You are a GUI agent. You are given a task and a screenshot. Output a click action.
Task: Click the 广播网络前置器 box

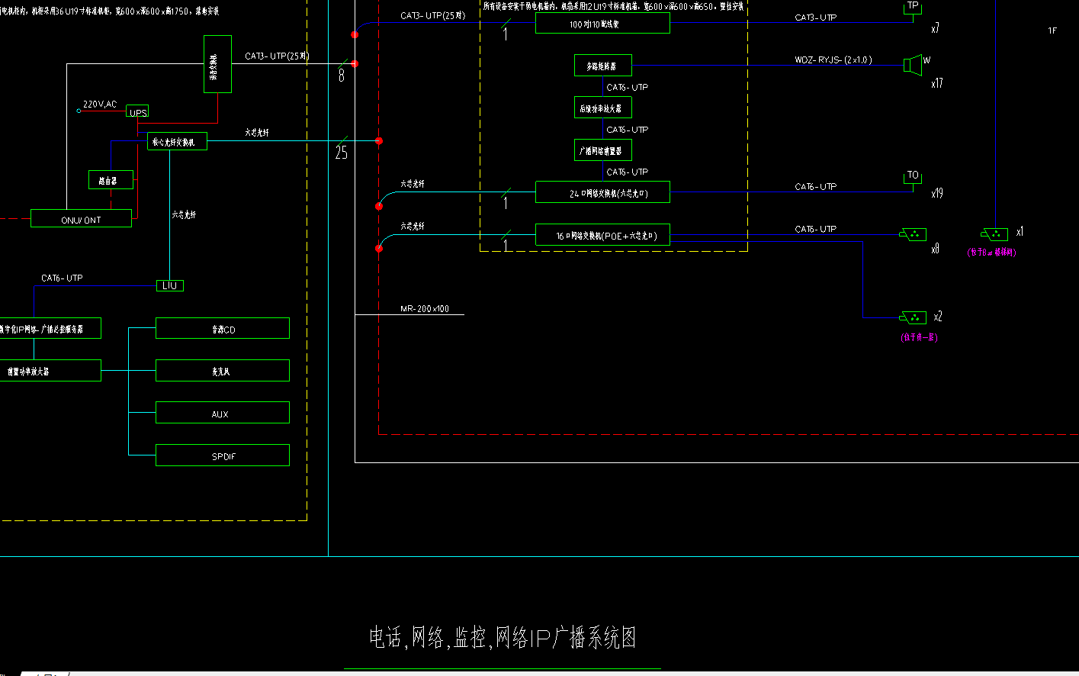tap(603, 150)
